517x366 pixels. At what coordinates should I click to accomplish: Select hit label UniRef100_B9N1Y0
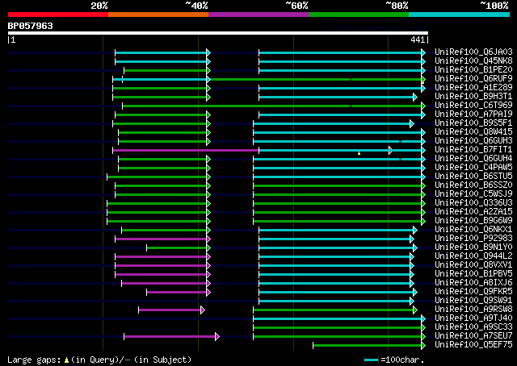473,247
